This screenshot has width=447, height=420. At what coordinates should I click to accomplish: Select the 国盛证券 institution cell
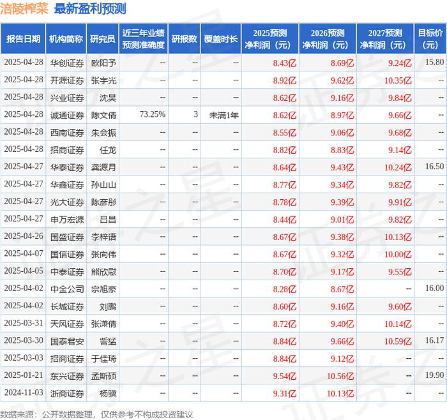pyautogui.click(x=67, y=237)
